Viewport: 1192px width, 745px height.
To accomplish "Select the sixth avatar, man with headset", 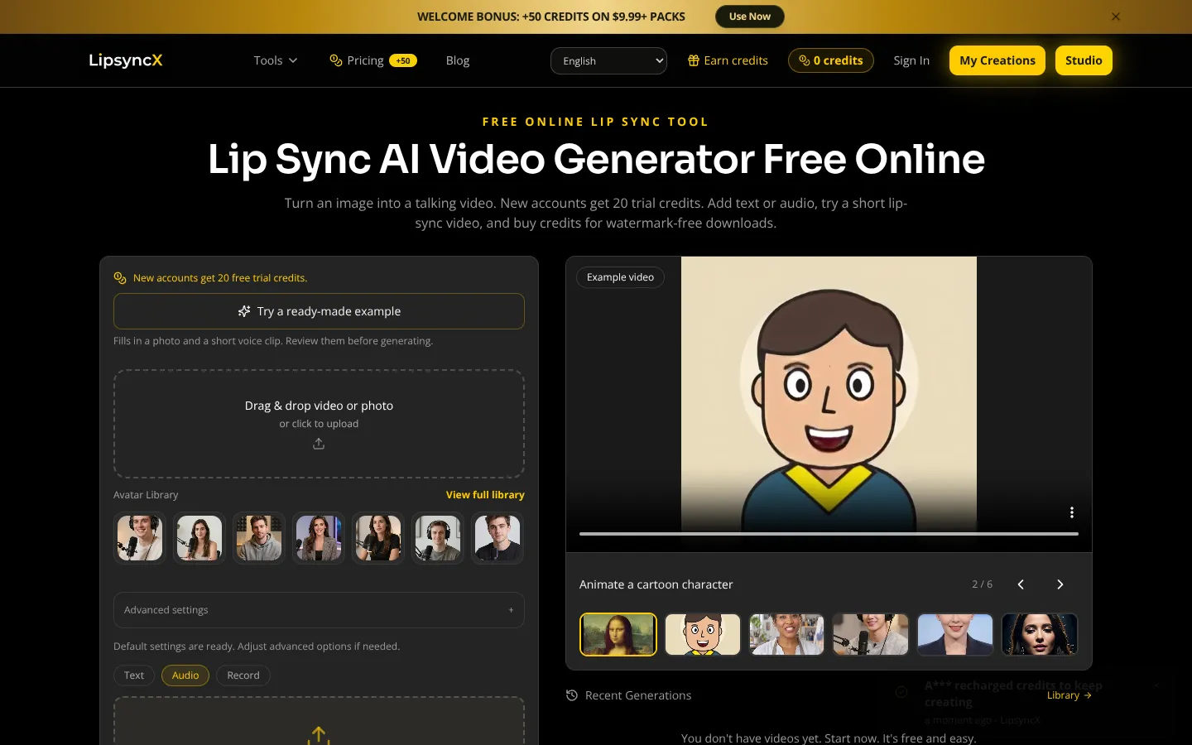I will click(438, 538).
